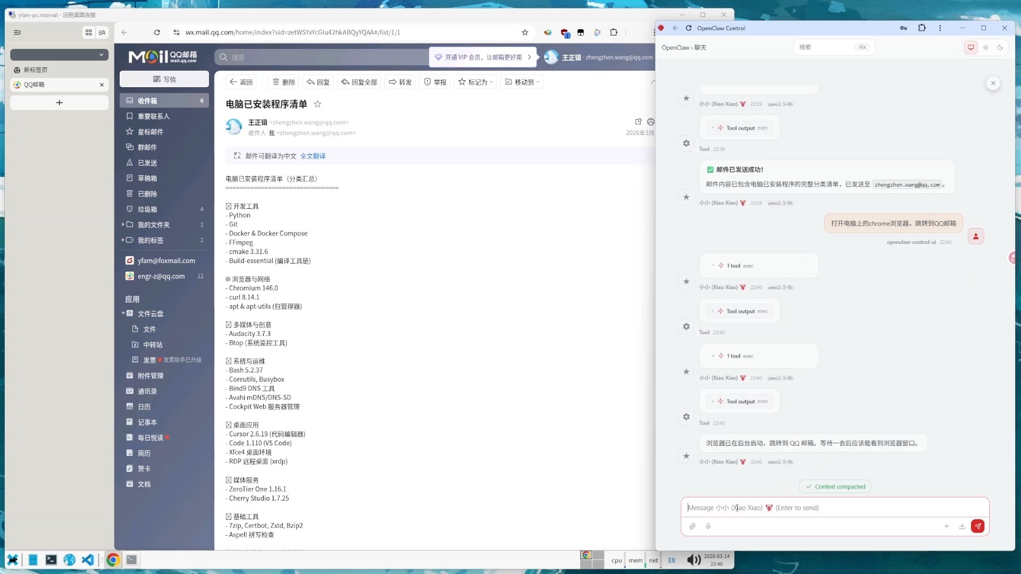
Task: Switch OpenClaw to dark theme moon toggle
Action: tap(1000, 47)
